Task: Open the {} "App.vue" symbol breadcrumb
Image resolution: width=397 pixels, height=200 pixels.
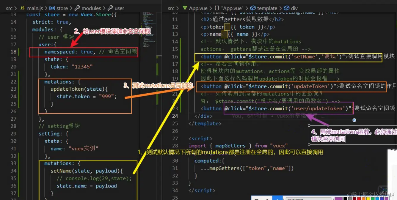Action: [x=230, y=8]
